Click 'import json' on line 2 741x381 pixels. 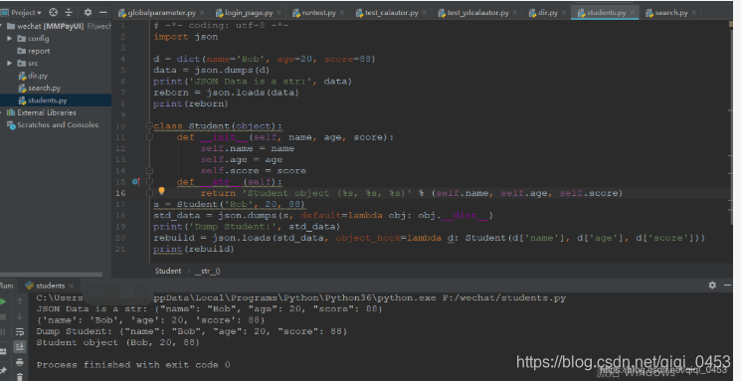(186, 37)
